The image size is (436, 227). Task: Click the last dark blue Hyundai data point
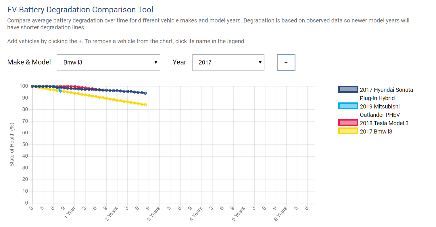(x=145, y=93)
